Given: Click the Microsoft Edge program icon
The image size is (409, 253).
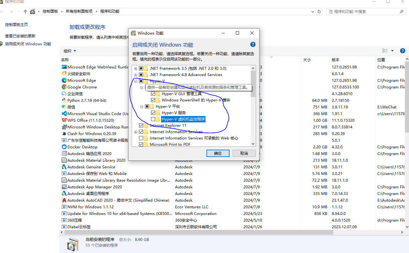Looking at the screenshot, I should tap(64, 80).
